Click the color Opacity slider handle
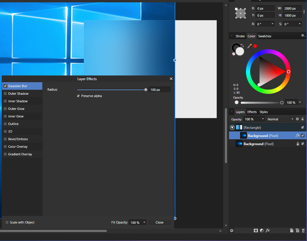 coord(282,103)
